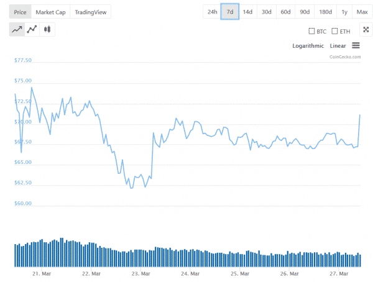
Task: Select the 30d time range
Action: [267, 12]
